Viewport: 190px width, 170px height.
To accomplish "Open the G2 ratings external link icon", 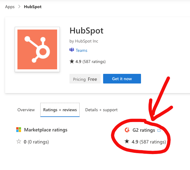I will pos(159,130).
